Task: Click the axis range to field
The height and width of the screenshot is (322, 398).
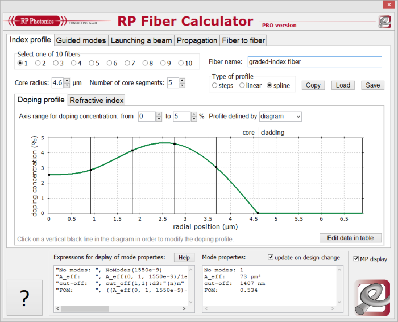Action: (182, 117)
